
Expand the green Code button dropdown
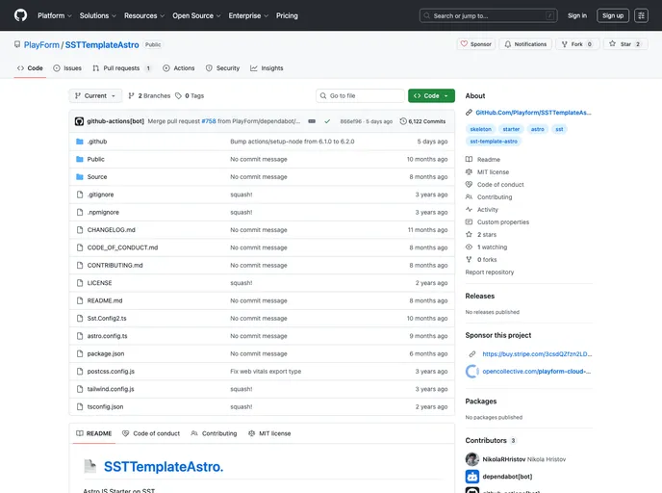pos(431,96)
